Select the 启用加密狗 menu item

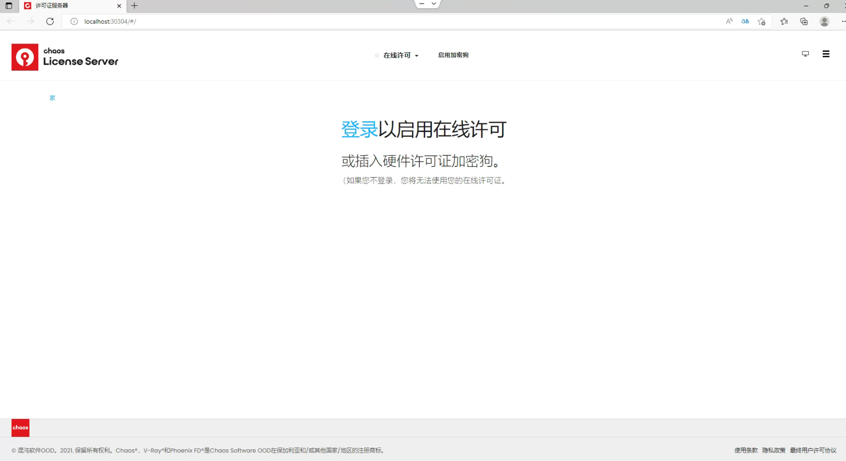coord(453,55)
